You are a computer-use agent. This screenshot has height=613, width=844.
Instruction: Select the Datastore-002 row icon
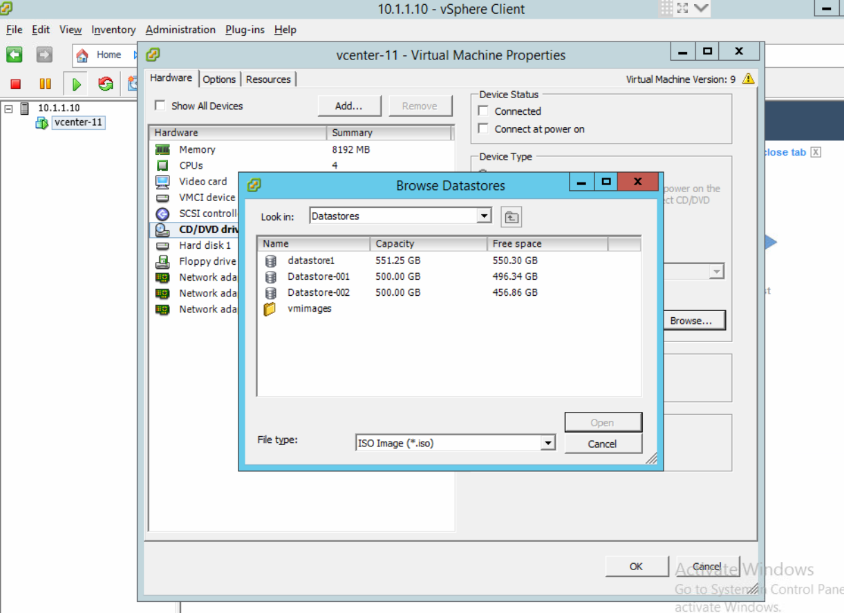click(271, 293)
